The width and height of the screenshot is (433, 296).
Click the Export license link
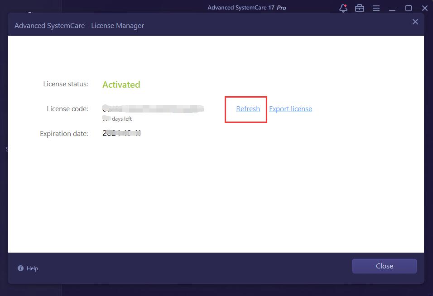(290, 109)
